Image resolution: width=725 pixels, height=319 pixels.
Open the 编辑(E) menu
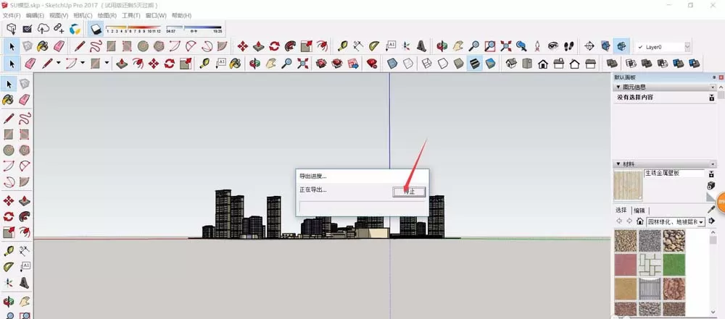coord(35,15)
